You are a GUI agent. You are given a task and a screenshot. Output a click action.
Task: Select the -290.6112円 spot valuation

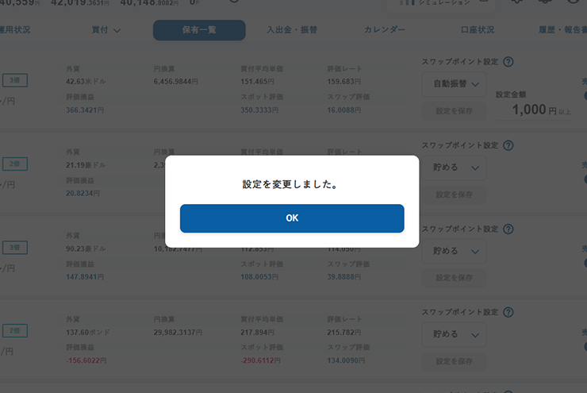[260, 360]
